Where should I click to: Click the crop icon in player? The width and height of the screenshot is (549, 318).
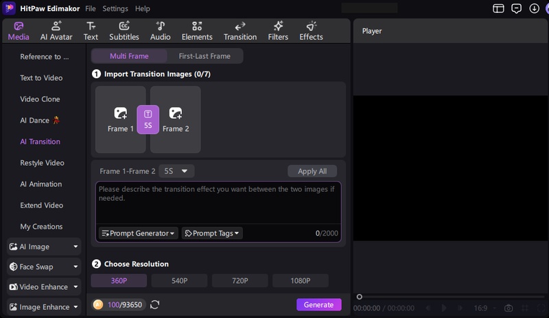pyautogui.click(x=525, y=308)
